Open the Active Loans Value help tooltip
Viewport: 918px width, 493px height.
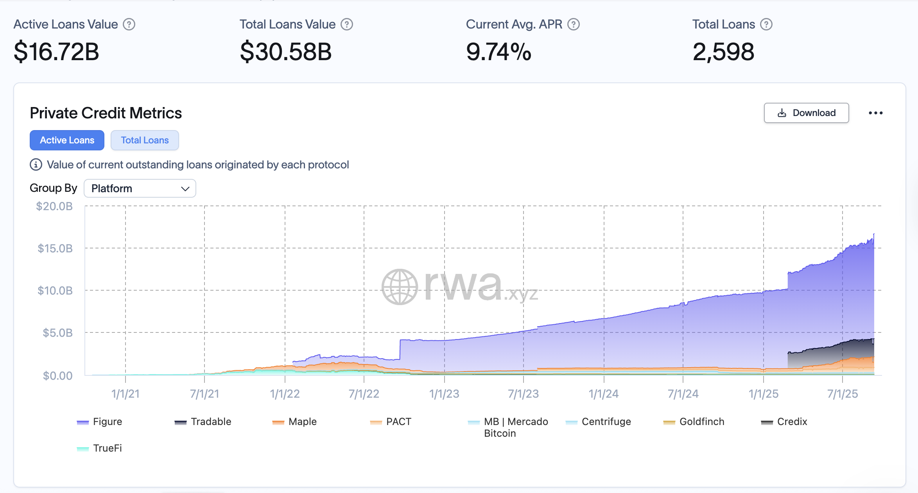[x=129, y=24]
